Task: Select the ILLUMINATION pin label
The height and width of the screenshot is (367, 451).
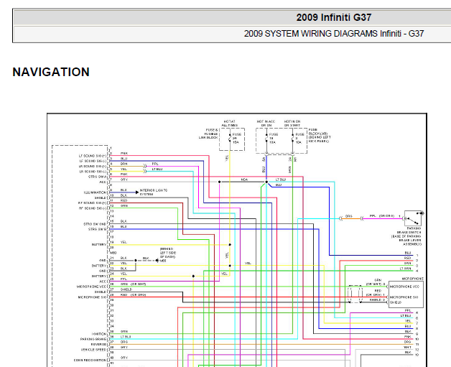Action: pyautogui.click(x=96, y=192)
